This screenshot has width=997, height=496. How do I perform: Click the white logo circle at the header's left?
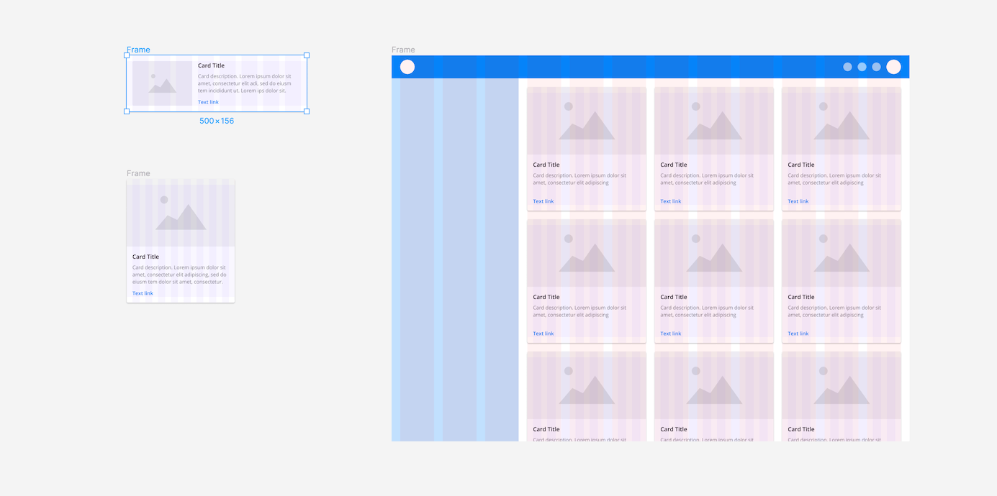(x=407, y=67)
